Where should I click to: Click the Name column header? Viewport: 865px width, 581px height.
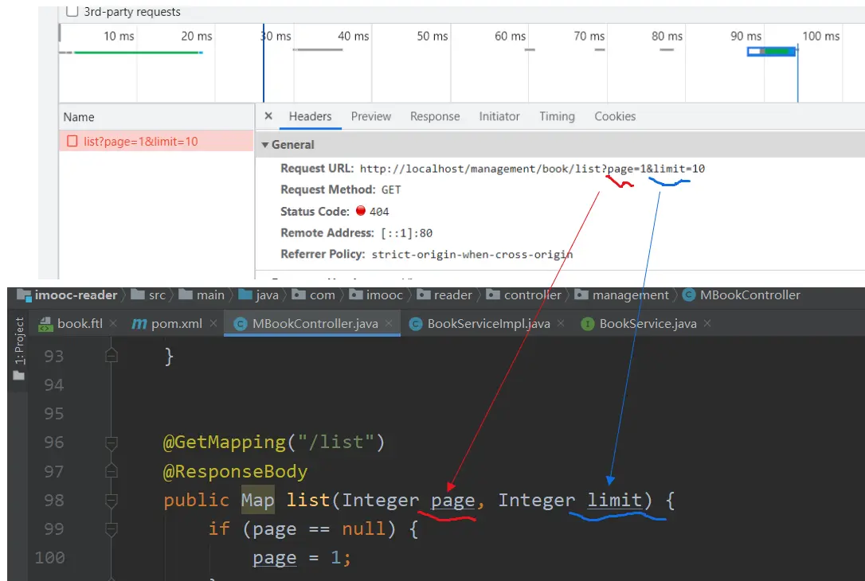pyautogui.click(x=79, y=117)
